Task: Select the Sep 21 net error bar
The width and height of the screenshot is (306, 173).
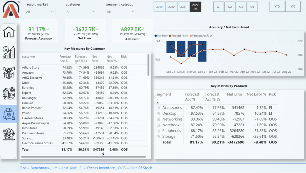Action: [171, 47]
